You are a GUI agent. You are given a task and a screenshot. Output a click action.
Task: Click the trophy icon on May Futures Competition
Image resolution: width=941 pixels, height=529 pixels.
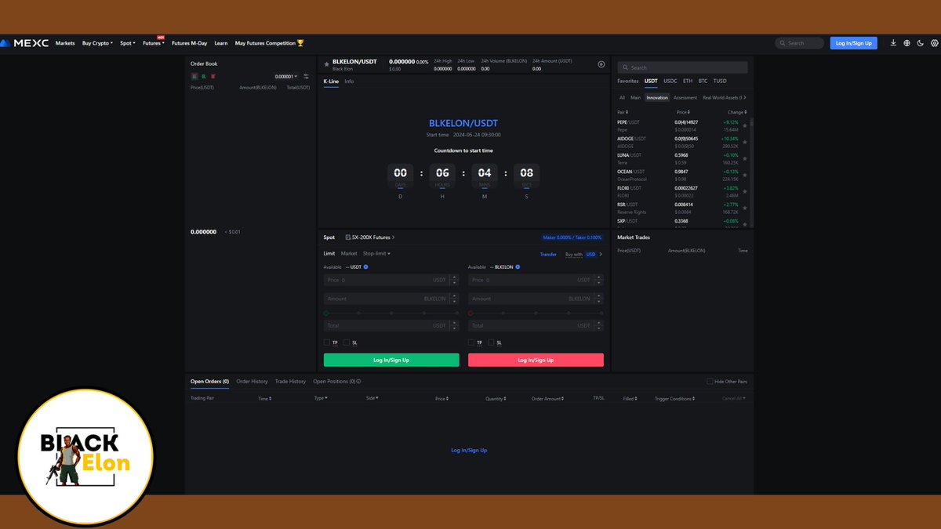click(300, 43)
